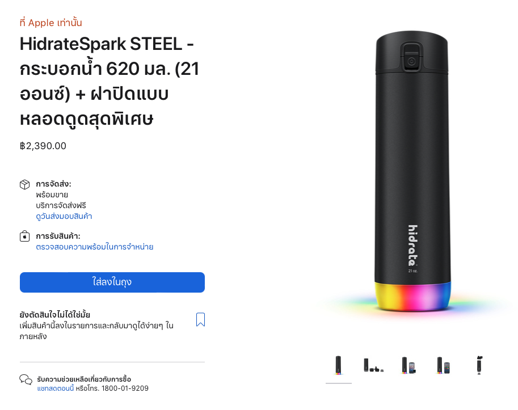Select the thumbnail of bottle with colorful phone screen
518x410 pixels.
pyautogui.click(x=443, y=365)
